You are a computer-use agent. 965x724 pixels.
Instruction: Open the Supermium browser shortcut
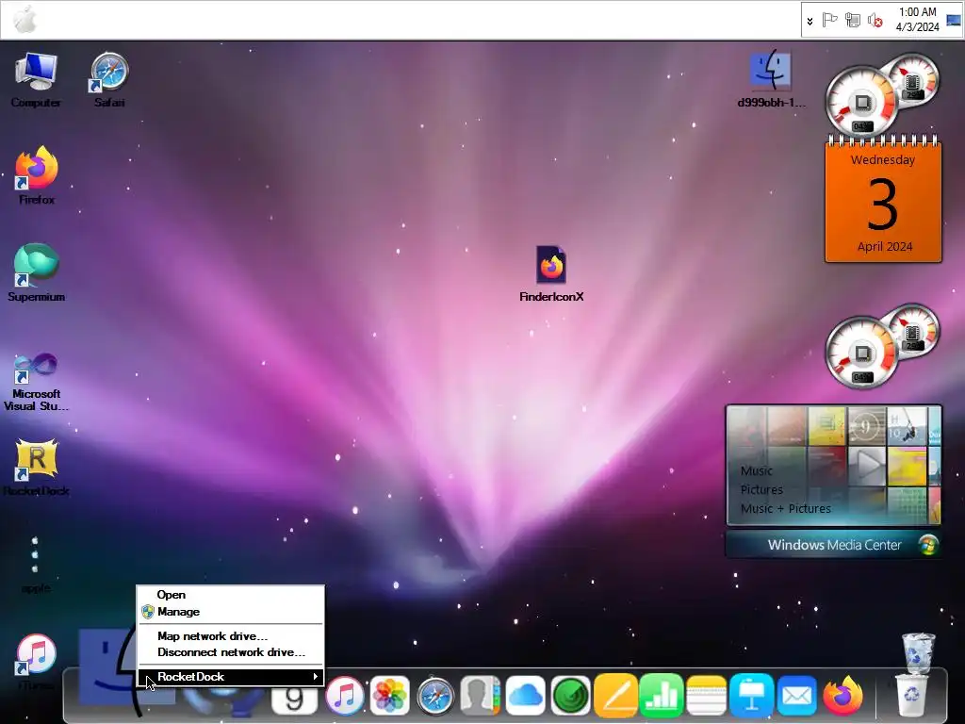point(37,272)
